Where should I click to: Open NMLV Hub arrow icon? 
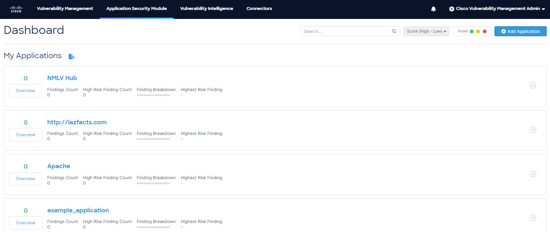pos(533,85)
